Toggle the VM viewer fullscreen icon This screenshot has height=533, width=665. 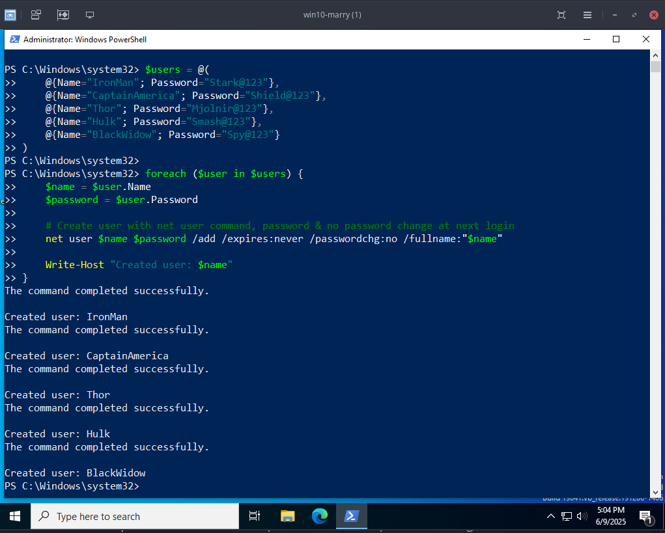coord(561,14)
